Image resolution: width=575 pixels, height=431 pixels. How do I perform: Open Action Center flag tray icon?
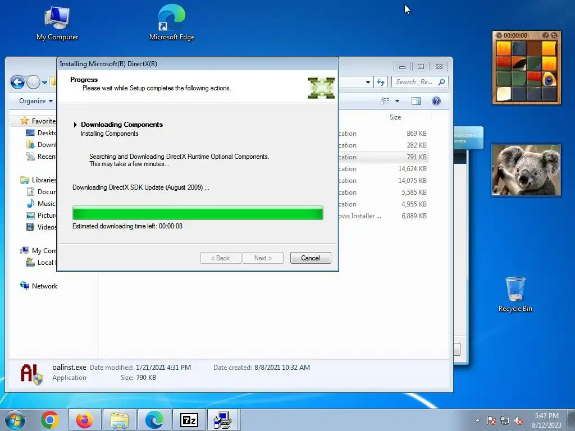tap(491, 420)
